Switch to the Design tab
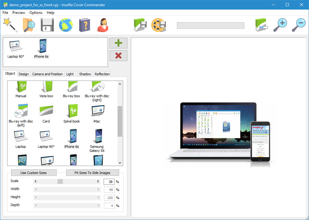 pos(24,74)
